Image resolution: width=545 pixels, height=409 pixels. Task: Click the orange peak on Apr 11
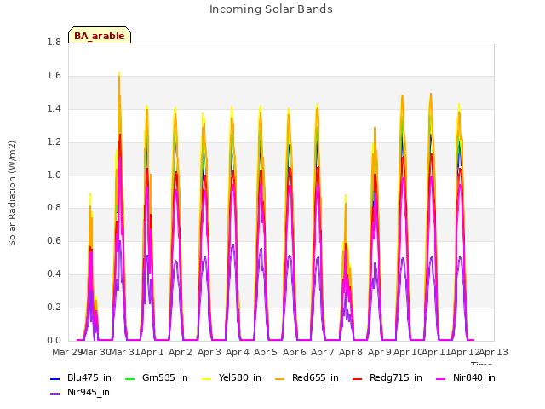click(431, 95)
